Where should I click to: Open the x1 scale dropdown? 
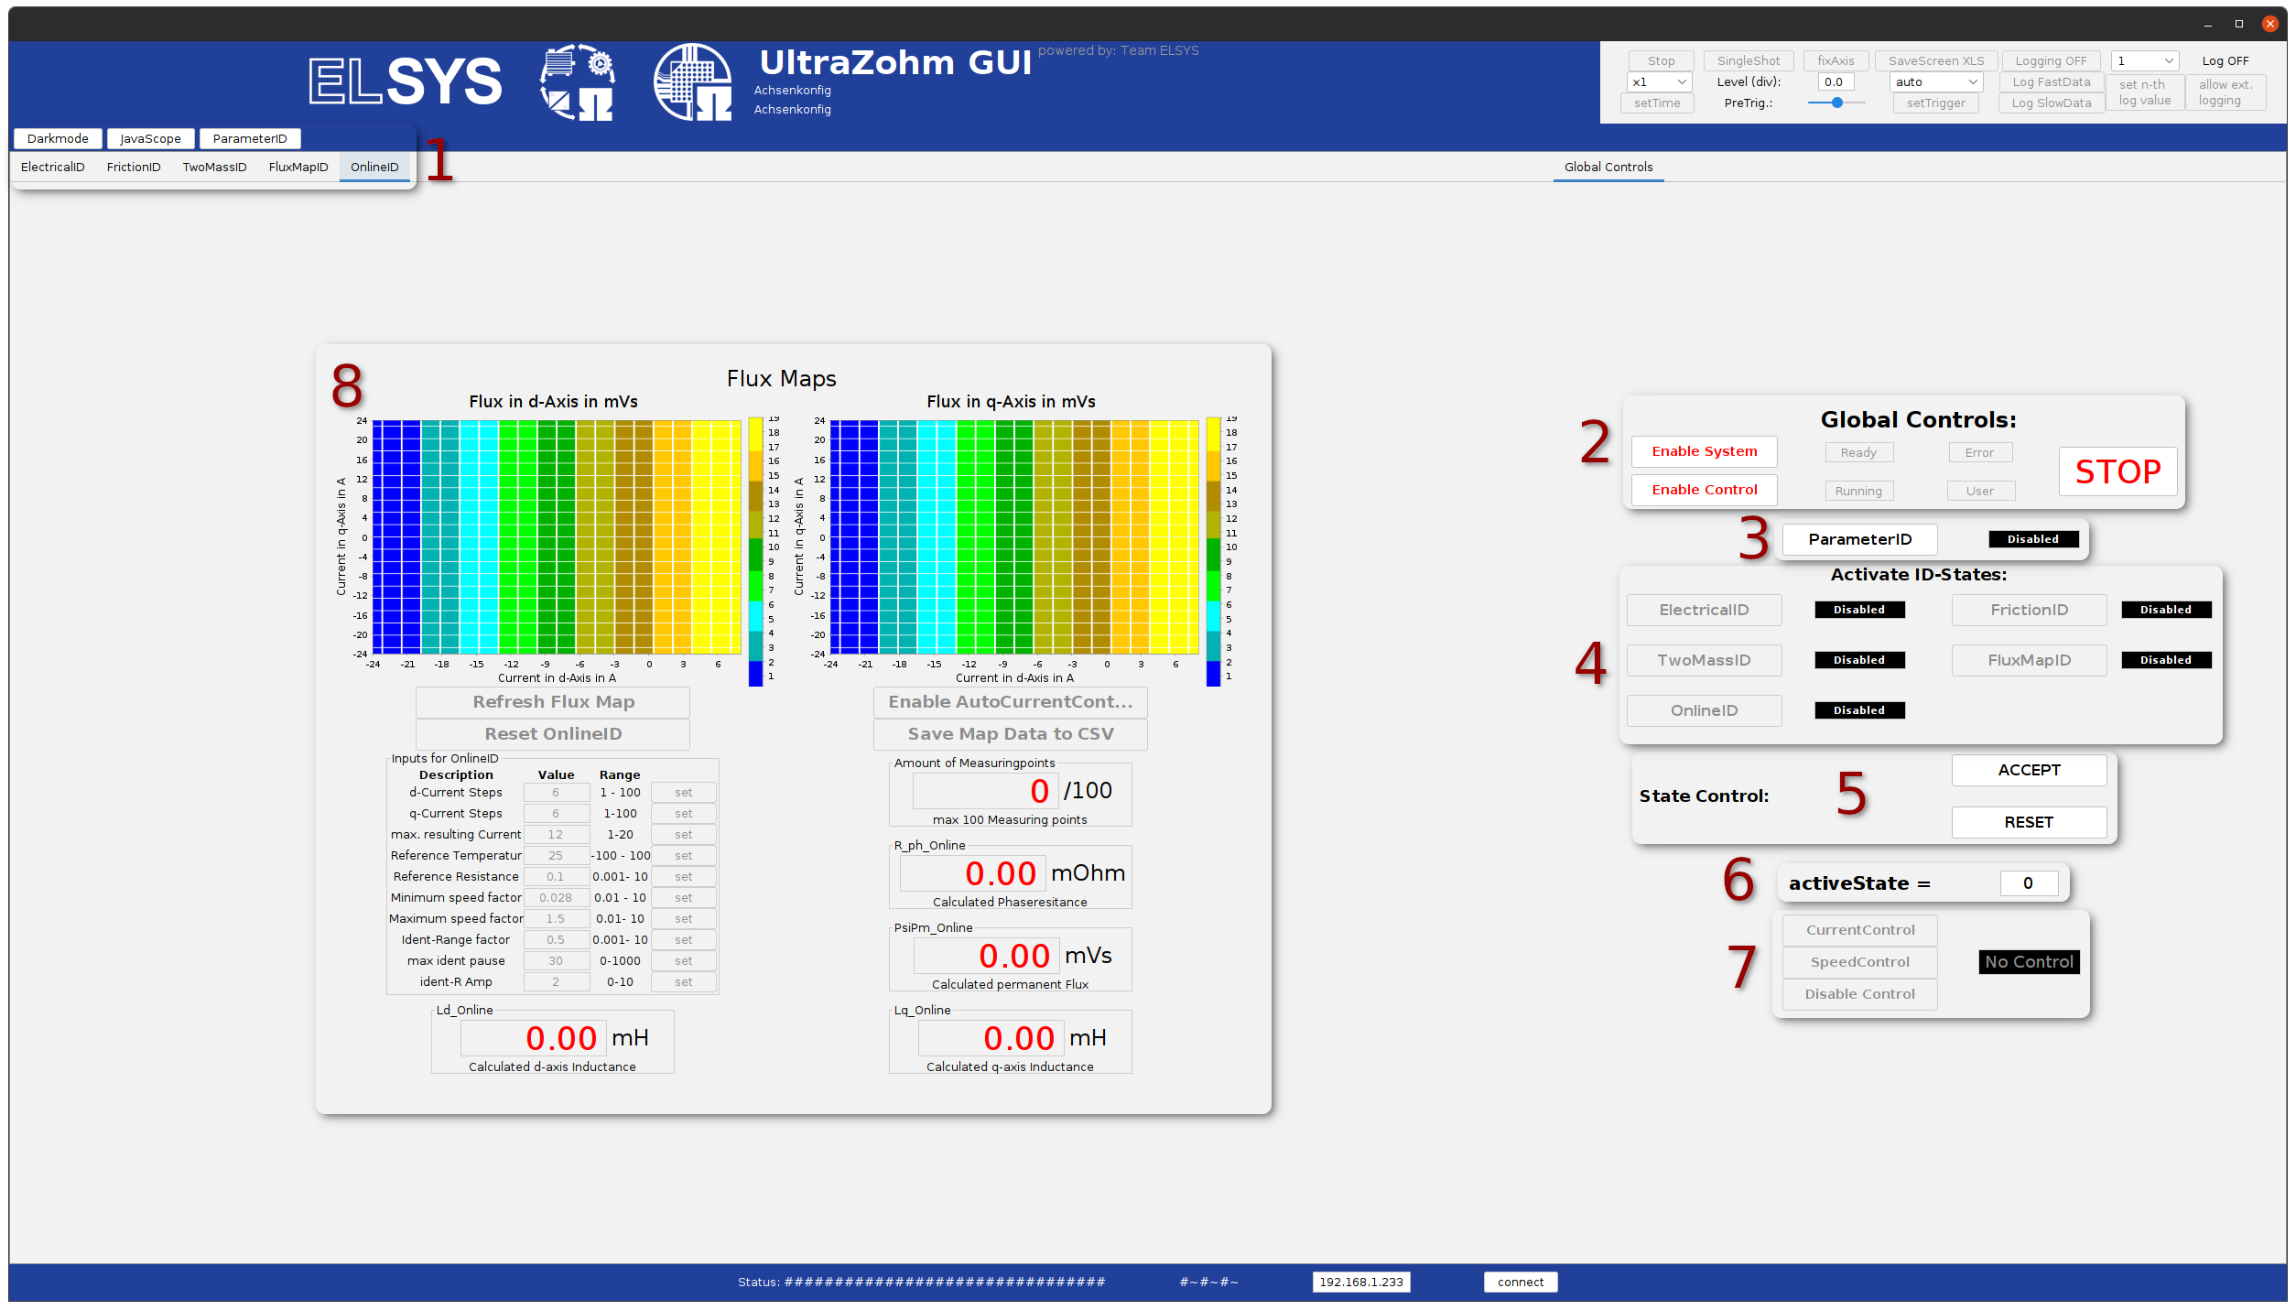point(1658,81)
